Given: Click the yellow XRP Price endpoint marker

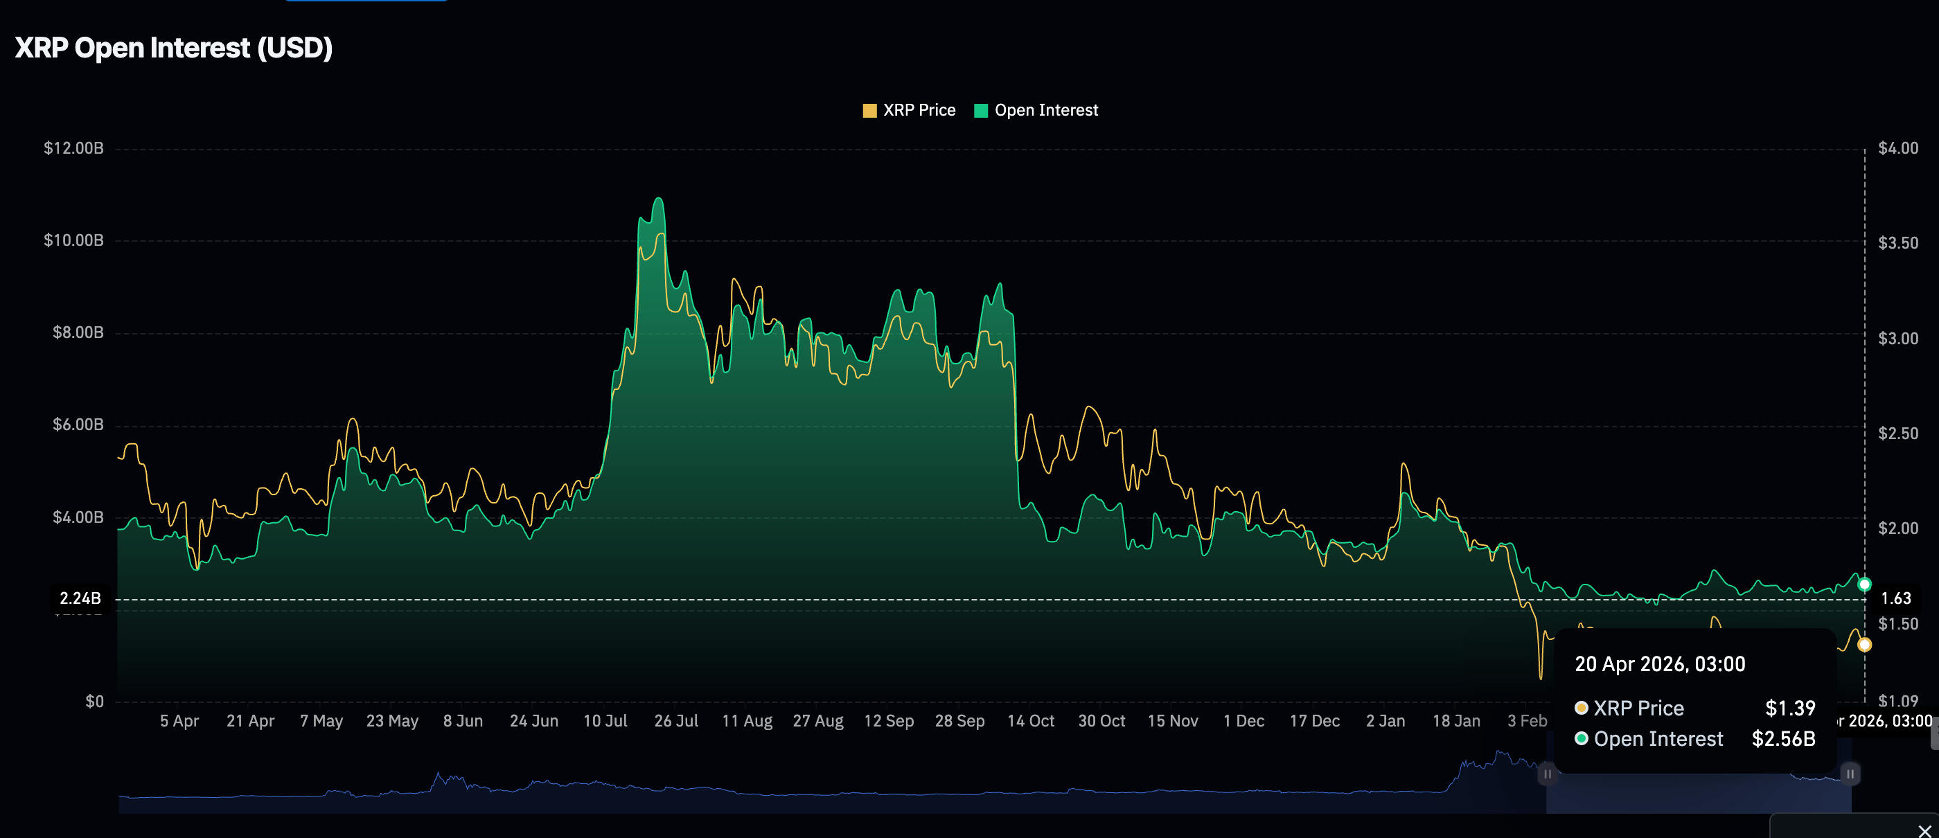Looking at the screenshot, I should [x=1863, y=645].
